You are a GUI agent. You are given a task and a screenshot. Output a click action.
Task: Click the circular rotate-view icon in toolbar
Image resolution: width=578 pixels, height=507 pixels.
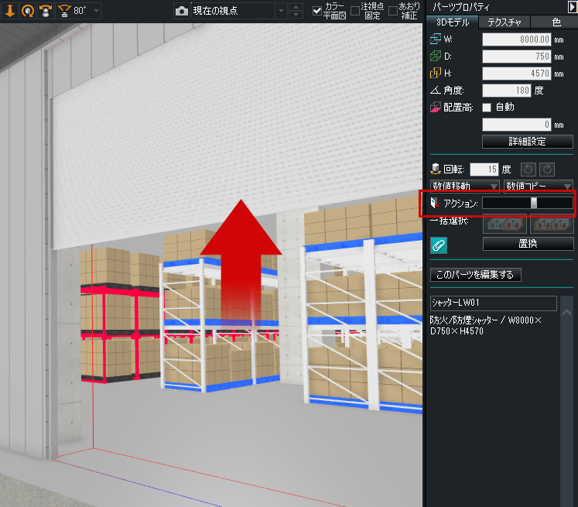pyautogui.click(x=28, y=11)
